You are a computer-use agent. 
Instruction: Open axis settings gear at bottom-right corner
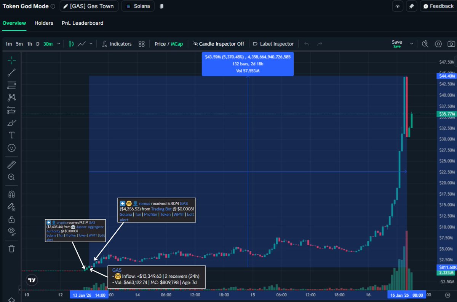point(447,294)
